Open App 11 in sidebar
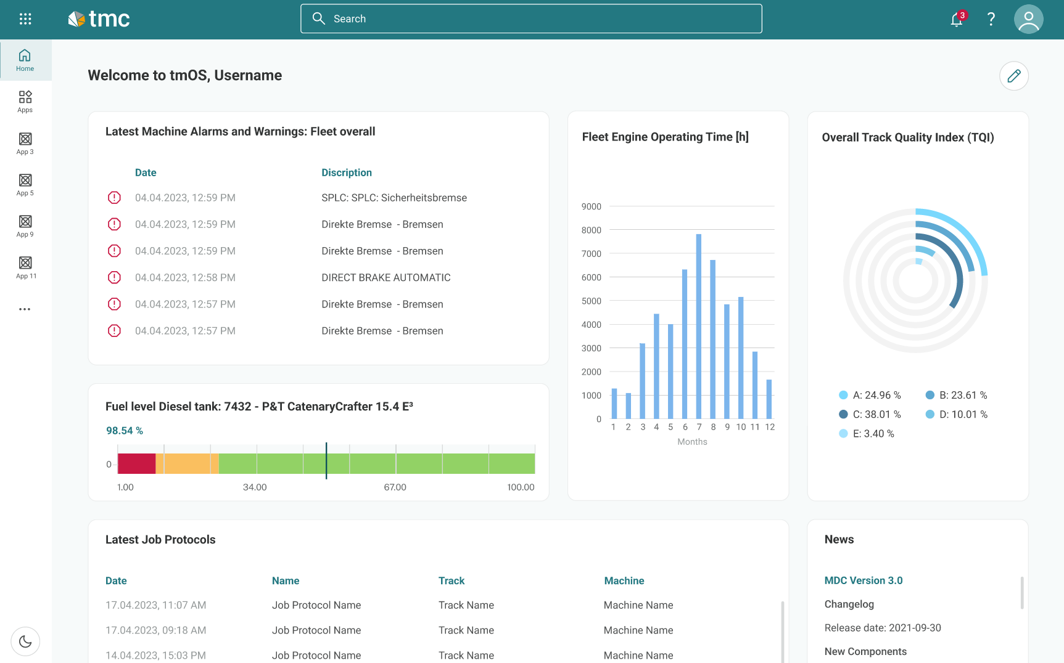The height and width of the screenshot is (663, 1064). [x=25, y=267]
